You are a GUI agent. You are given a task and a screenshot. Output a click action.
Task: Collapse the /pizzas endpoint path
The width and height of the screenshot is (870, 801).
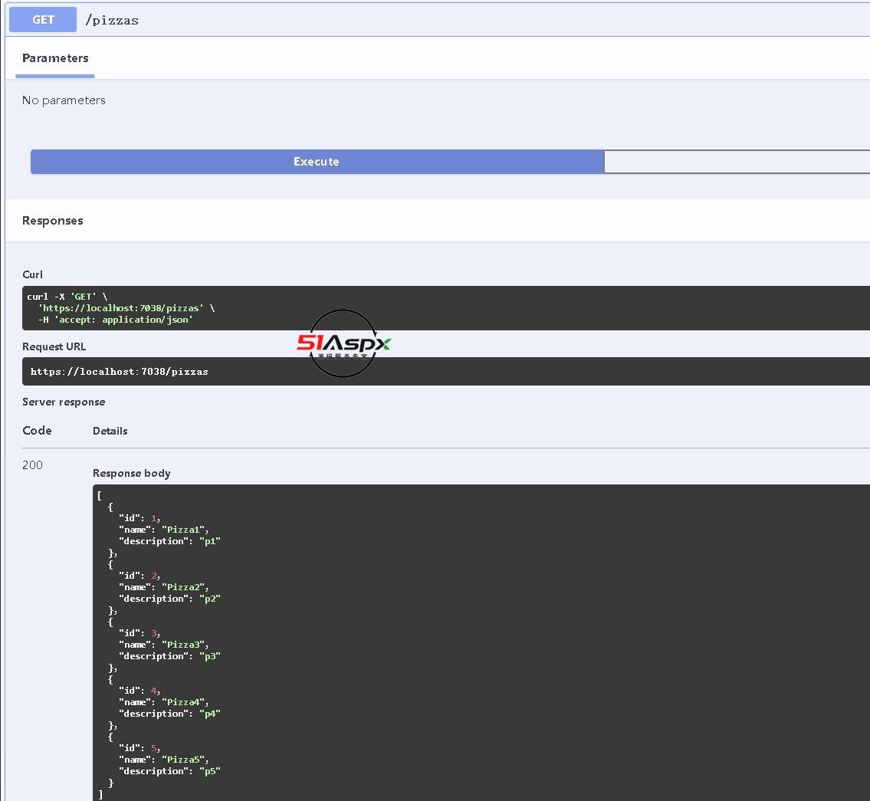[112, 21]
